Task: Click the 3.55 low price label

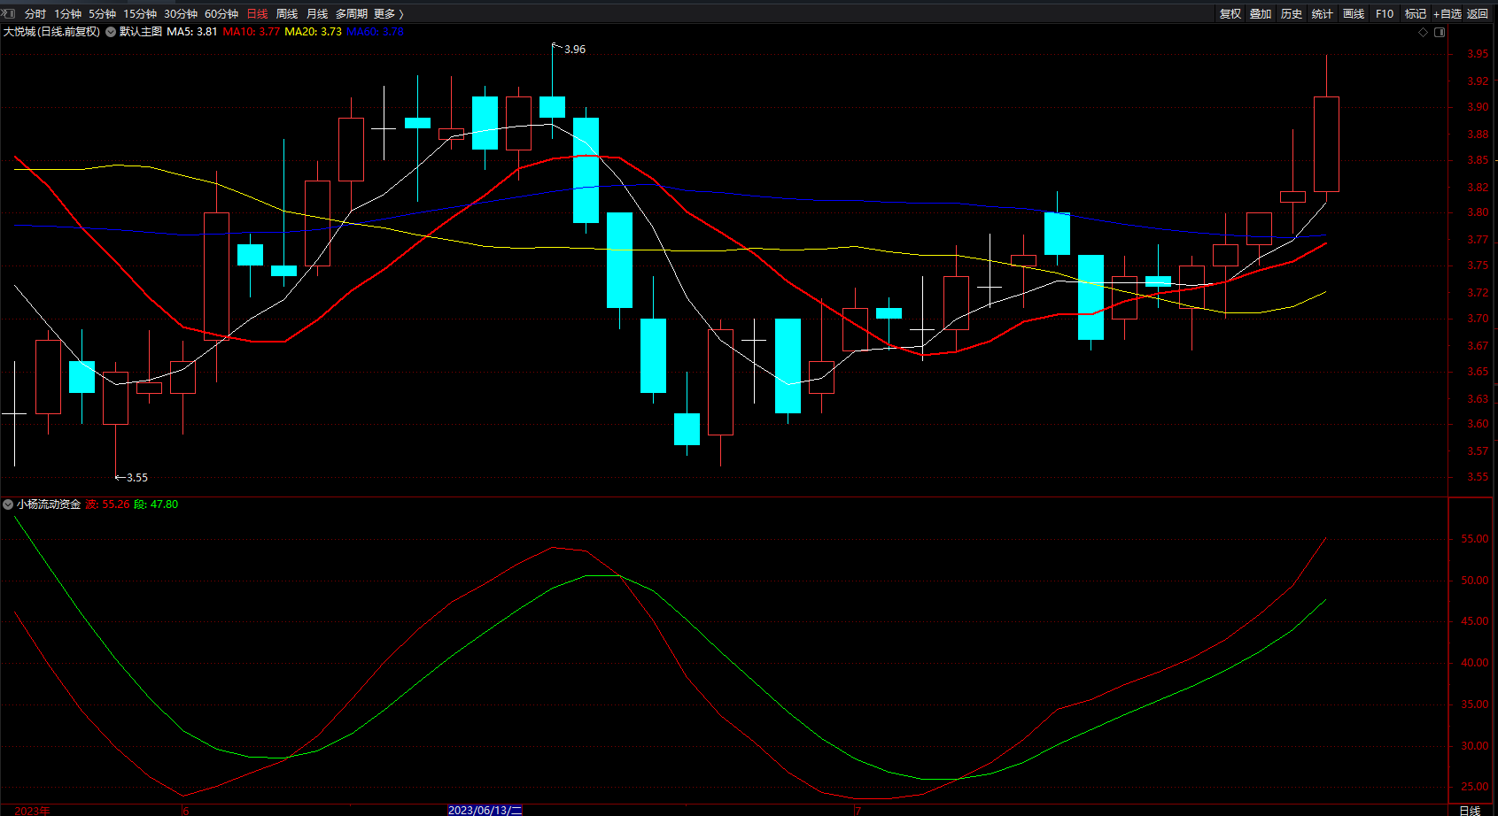Action: pos(137,478)
